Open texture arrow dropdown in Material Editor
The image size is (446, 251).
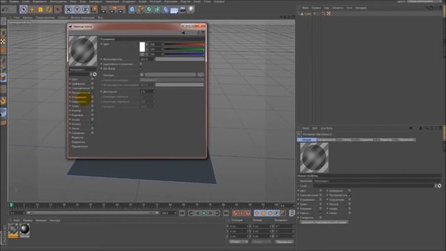point(141,75)
